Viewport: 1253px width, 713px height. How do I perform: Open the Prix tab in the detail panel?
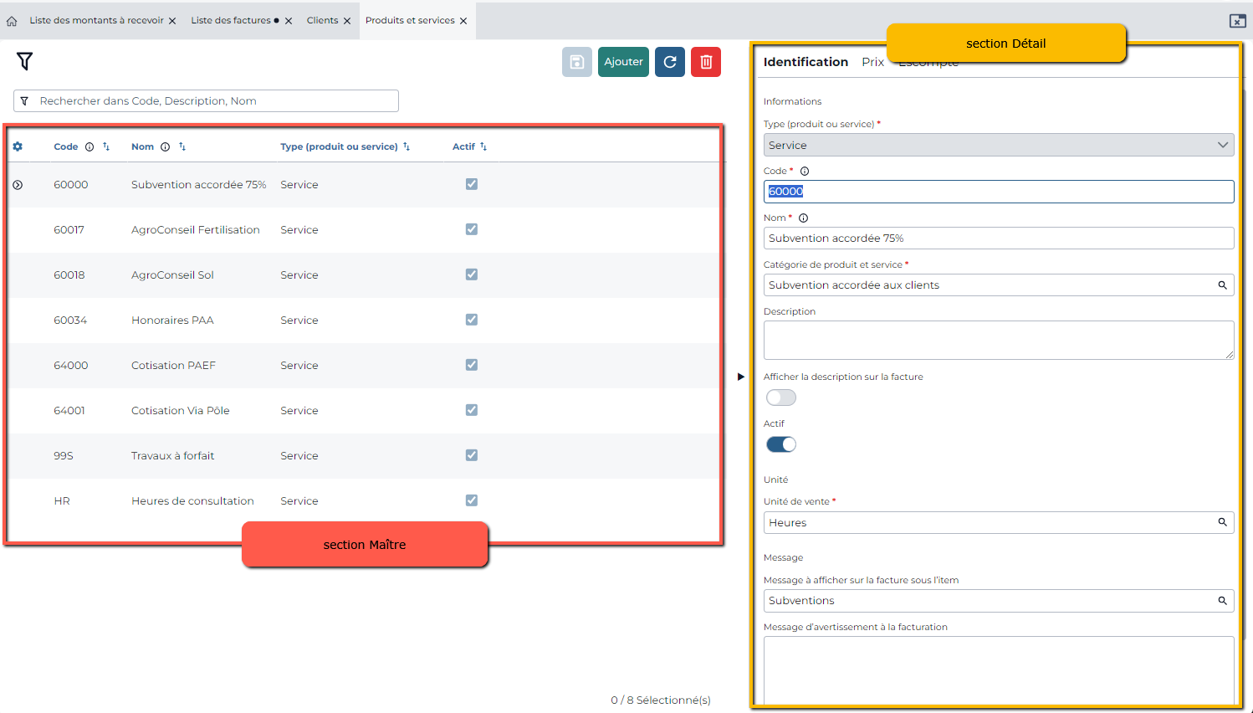[x=872, y=62]
